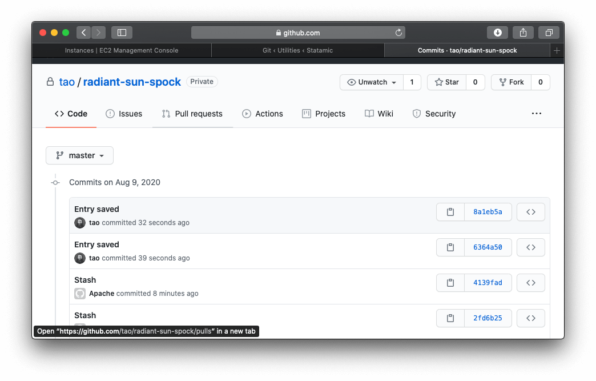Star the radiant-sun-spock repository

[x=446, y=82]
